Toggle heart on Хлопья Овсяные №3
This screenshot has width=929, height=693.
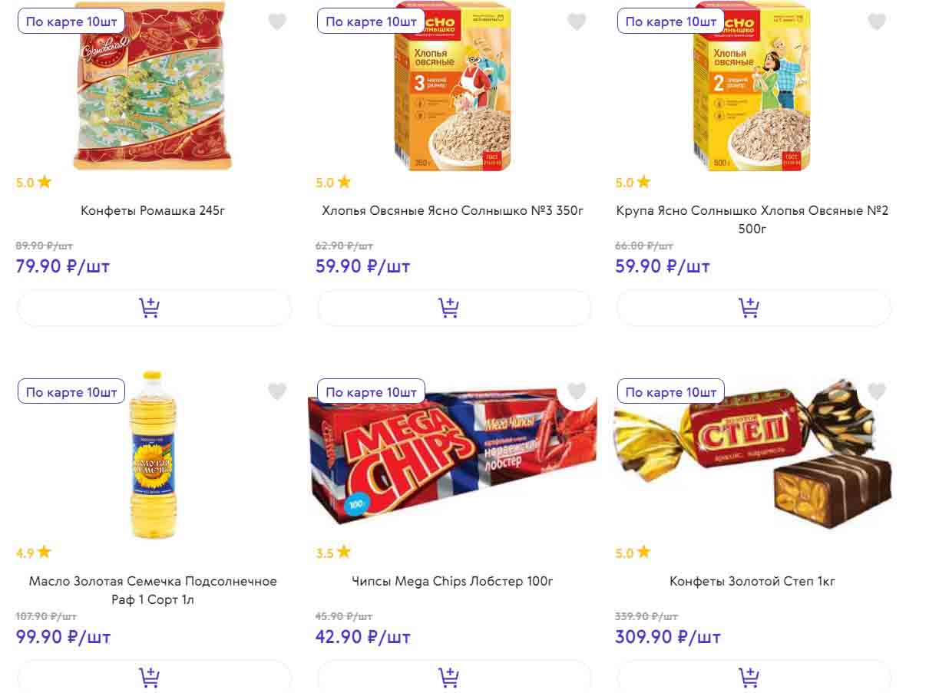point(577,22)
